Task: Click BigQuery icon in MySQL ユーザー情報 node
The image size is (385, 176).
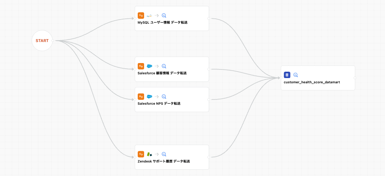Action: coord(164,15)
